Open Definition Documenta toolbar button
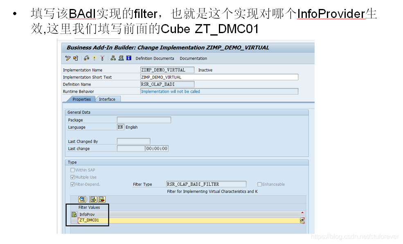This screenshot has height=244, width=403. coord(155,58)
